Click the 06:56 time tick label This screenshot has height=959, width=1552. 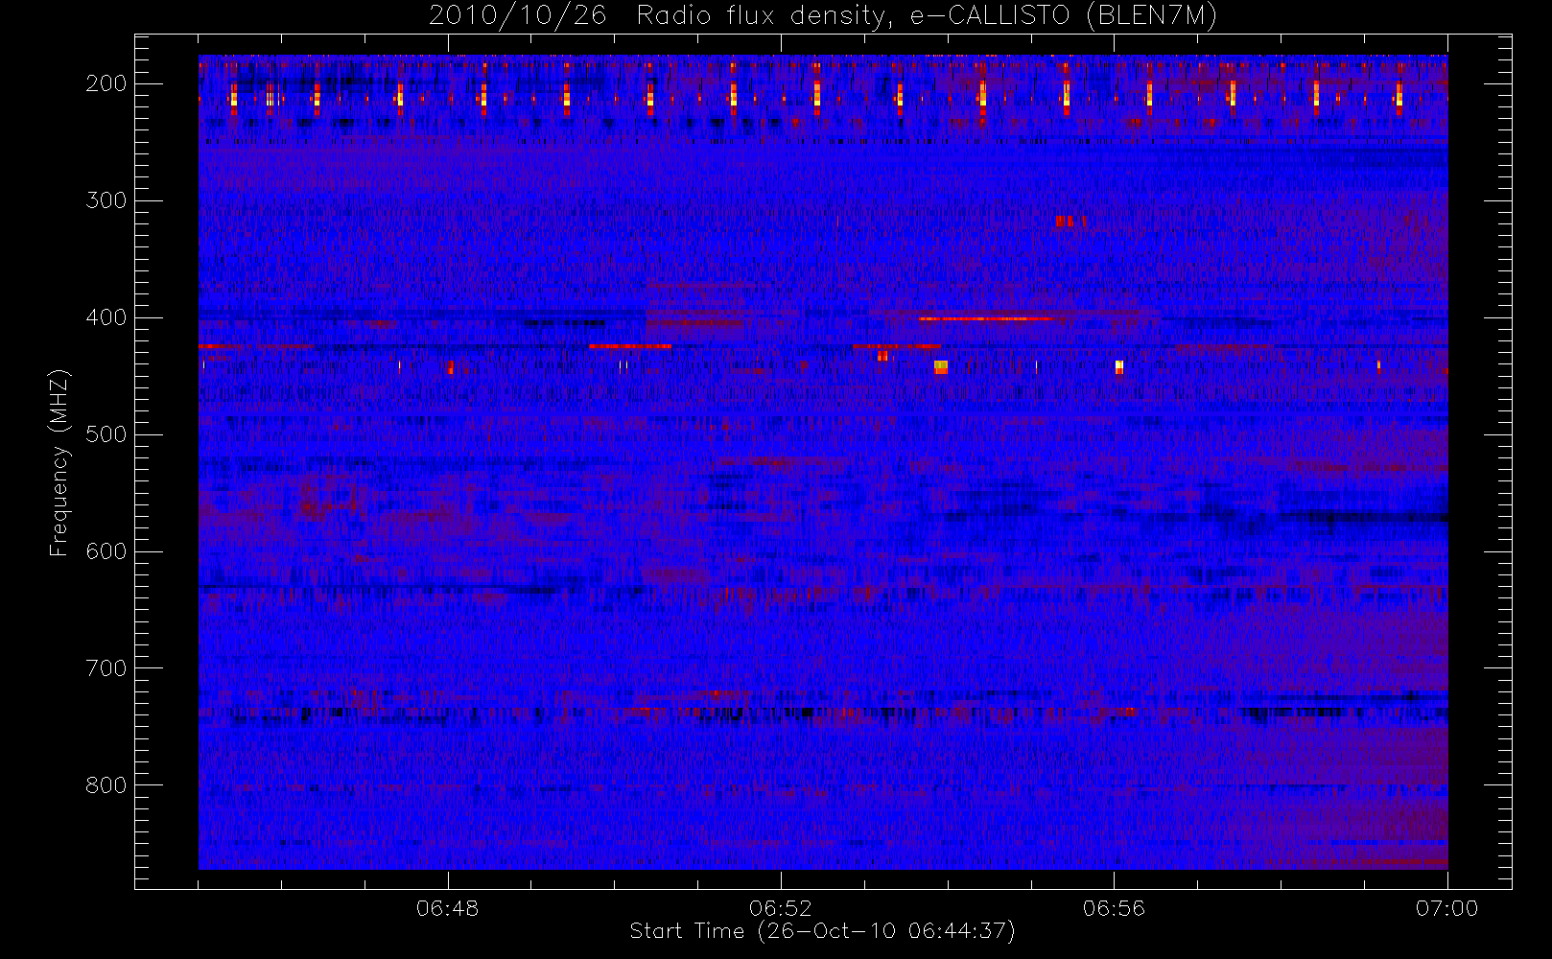(x=1114, y=908)
